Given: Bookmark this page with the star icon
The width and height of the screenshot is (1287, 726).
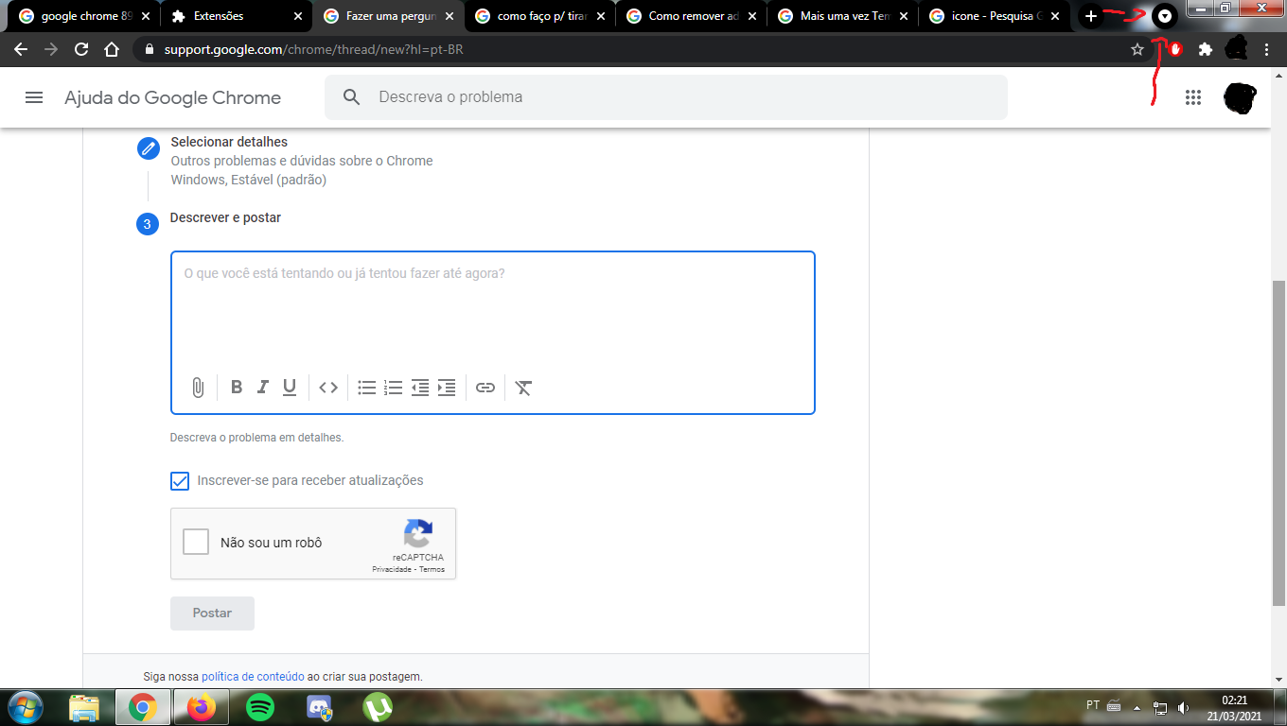Looking at the screenshot, I should click(x=1137, y=49).
